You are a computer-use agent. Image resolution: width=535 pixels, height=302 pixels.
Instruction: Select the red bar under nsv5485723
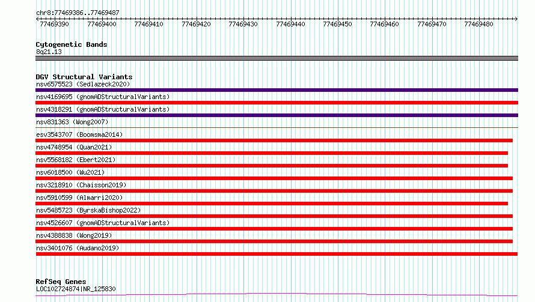pyautogui.click(x=274, y=216)
